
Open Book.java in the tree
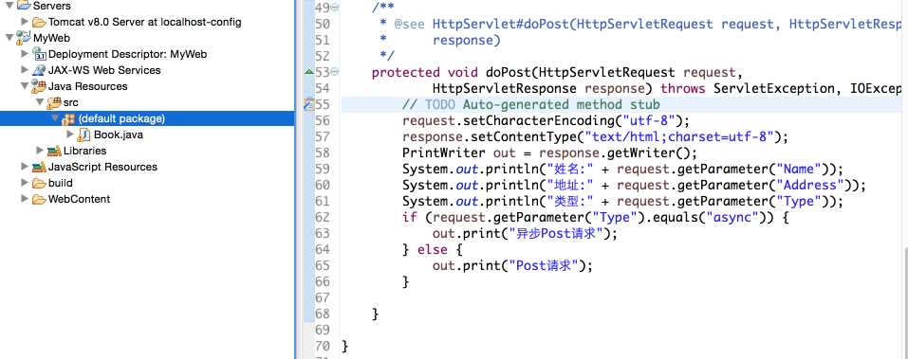click(119, 135)
